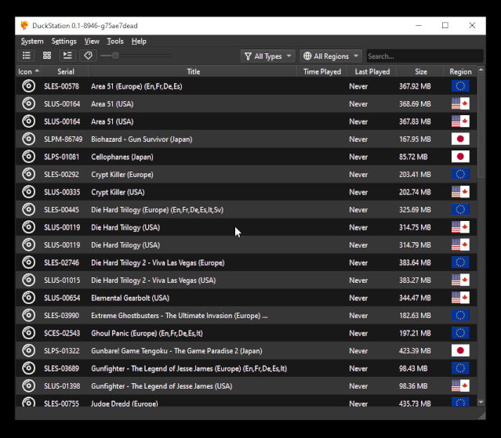Click USA flag on Crypt Killer (USA) row
Screen dimensions: 501x438
pos(460,192)
